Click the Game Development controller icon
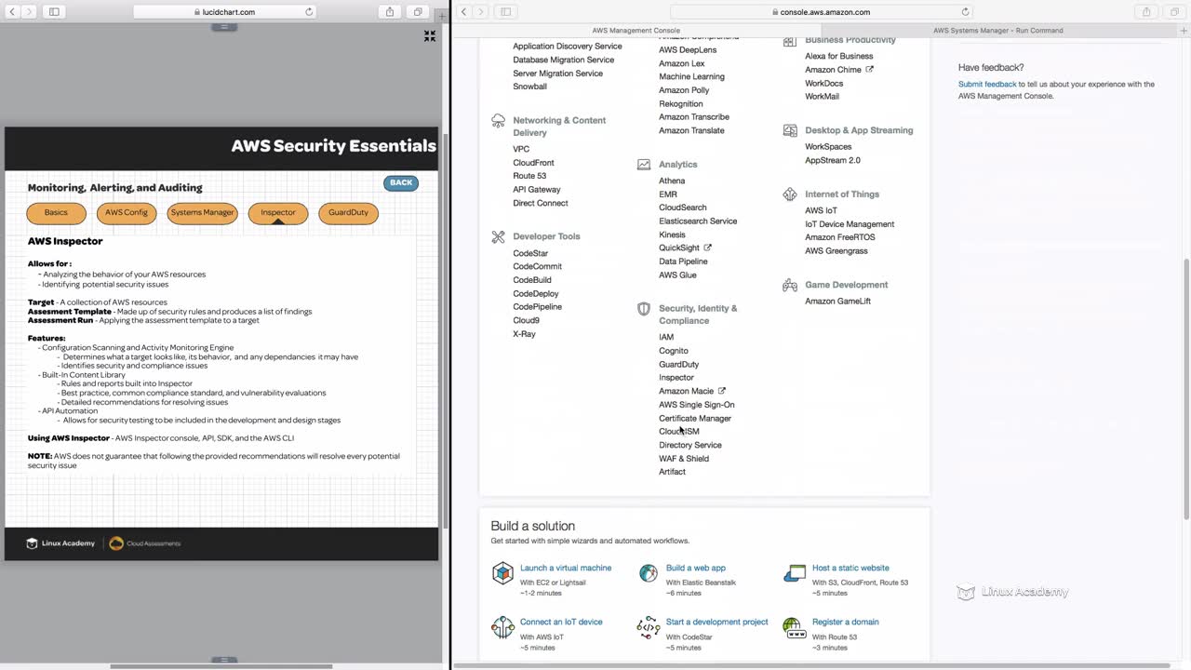Image resolution: width=1191 pixels, height=670 pixels. [790, 285]
